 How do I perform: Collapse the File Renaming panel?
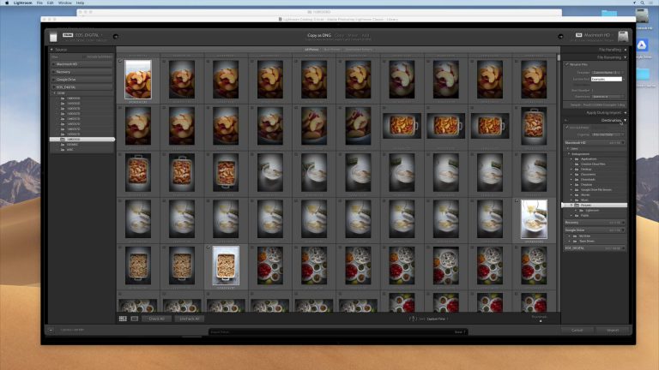point(626,57)
